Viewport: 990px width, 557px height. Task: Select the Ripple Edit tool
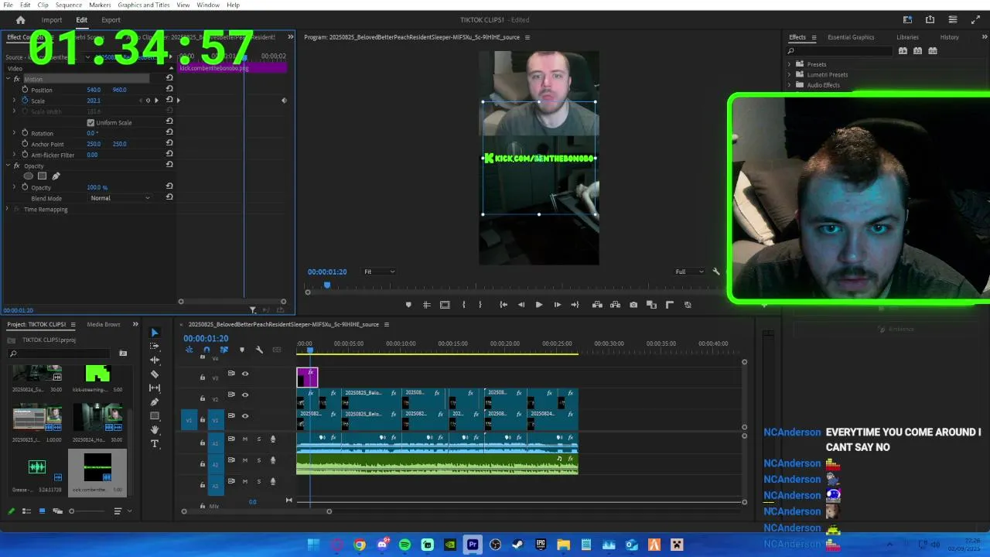(155, 361)
